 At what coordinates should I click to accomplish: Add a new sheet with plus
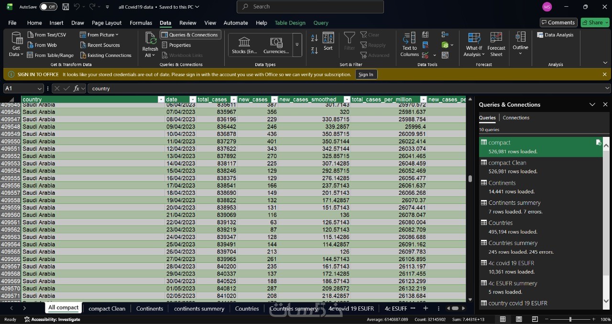pyautogui.click(x=426, y=308)
